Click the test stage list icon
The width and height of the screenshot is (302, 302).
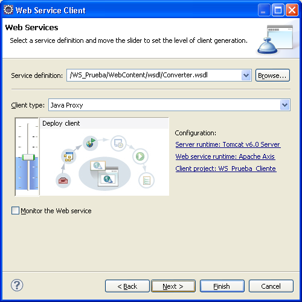(147, 181)
